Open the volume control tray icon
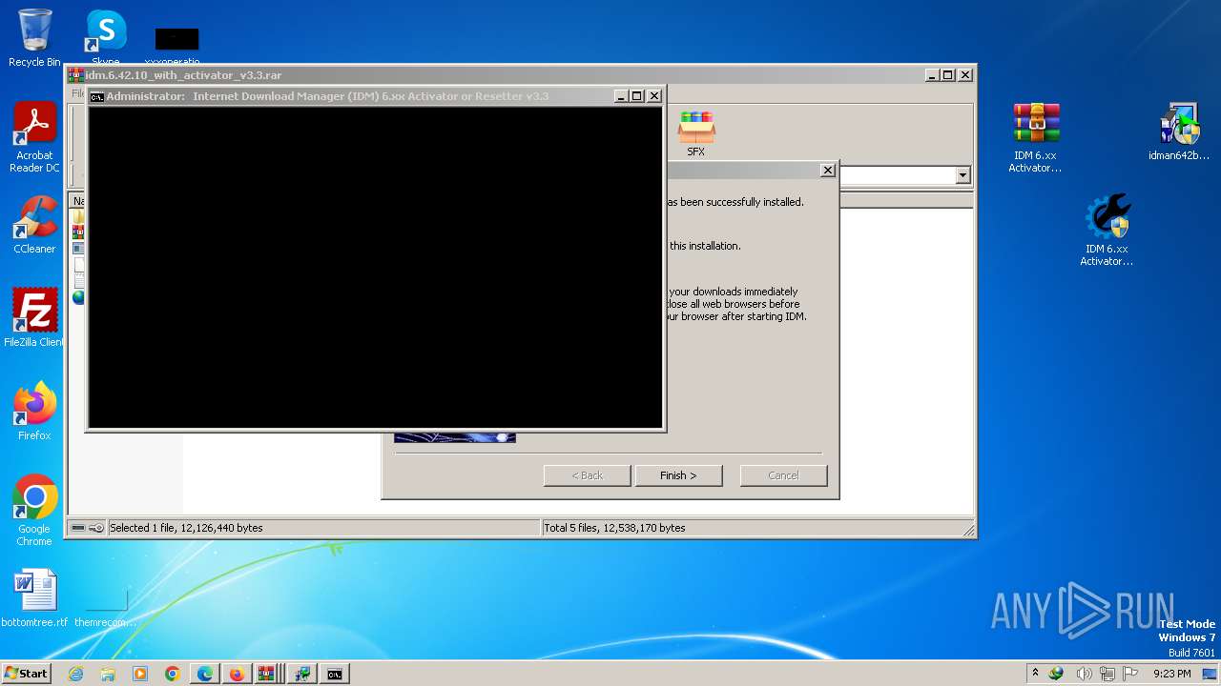The height and width of the screenshot is (686, 1221). coord(1083,674)
